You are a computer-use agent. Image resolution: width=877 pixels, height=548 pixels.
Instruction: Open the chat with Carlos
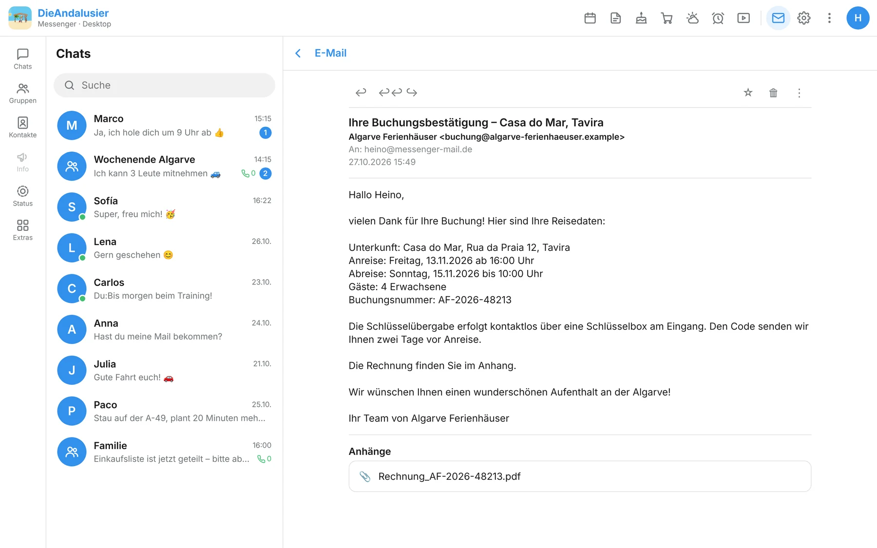(164, 289)
